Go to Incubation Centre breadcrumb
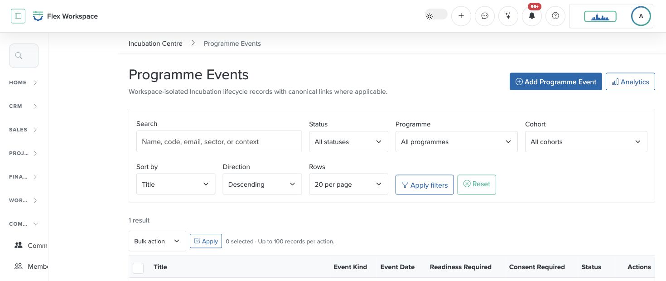 155,44
